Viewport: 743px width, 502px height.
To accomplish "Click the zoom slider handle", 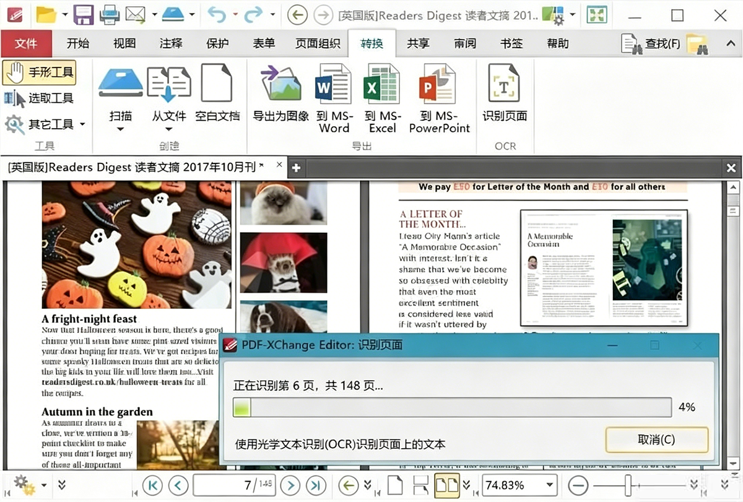I will [x=628, y=485].
